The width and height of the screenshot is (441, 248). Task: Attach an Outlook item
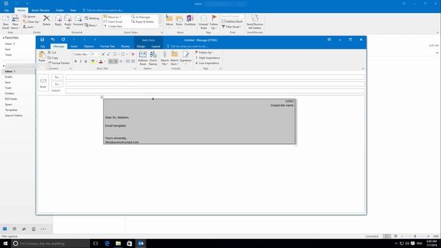coord(174,58)
